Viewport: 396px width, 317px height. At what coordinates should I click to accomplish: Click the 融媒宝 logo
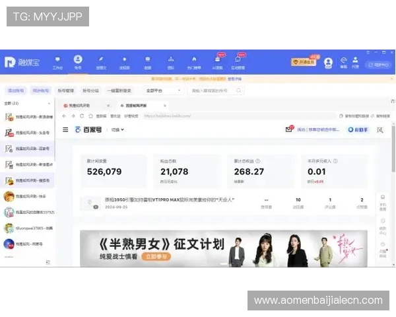click(x=22, y=62)
